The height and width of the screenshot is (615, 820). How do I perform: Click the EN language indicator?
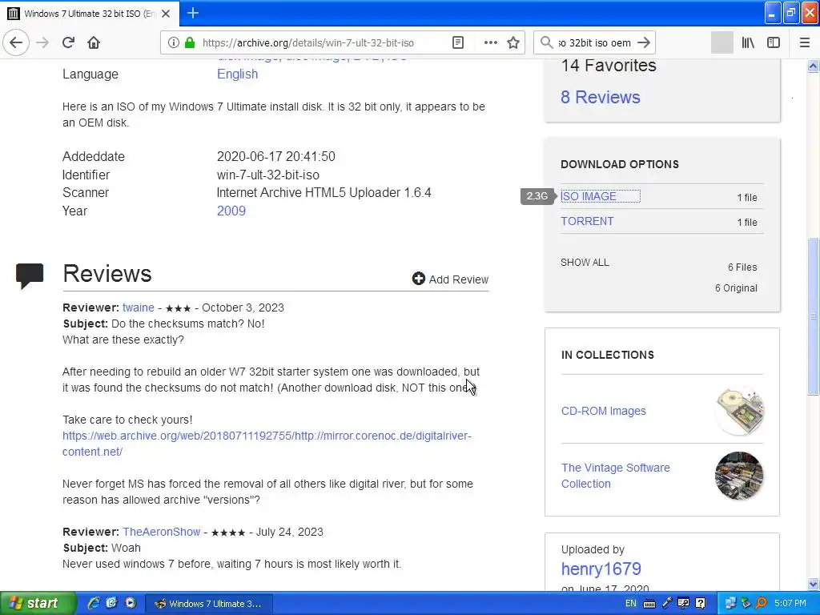coord(631,604)
